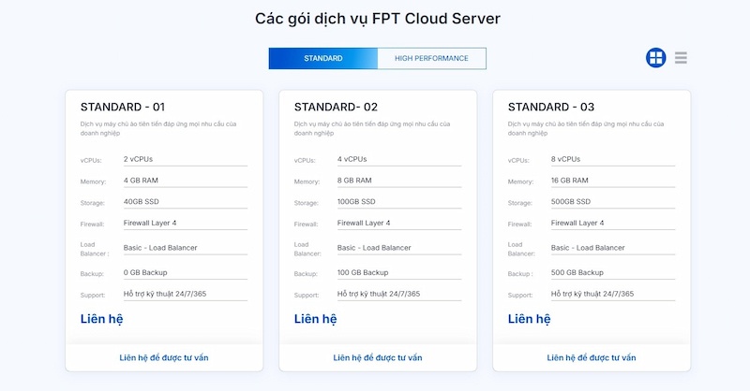
Task: Click the STANDARD- 02 card title
Action: (x=336, y=107)
